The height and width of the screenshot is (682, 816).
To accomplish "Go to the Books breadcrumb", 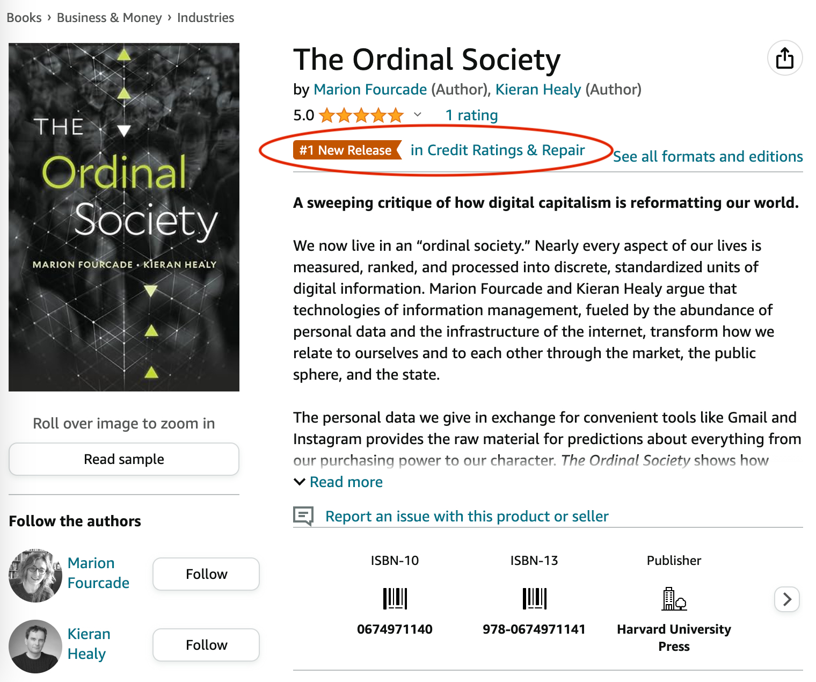I will [24, 18].
